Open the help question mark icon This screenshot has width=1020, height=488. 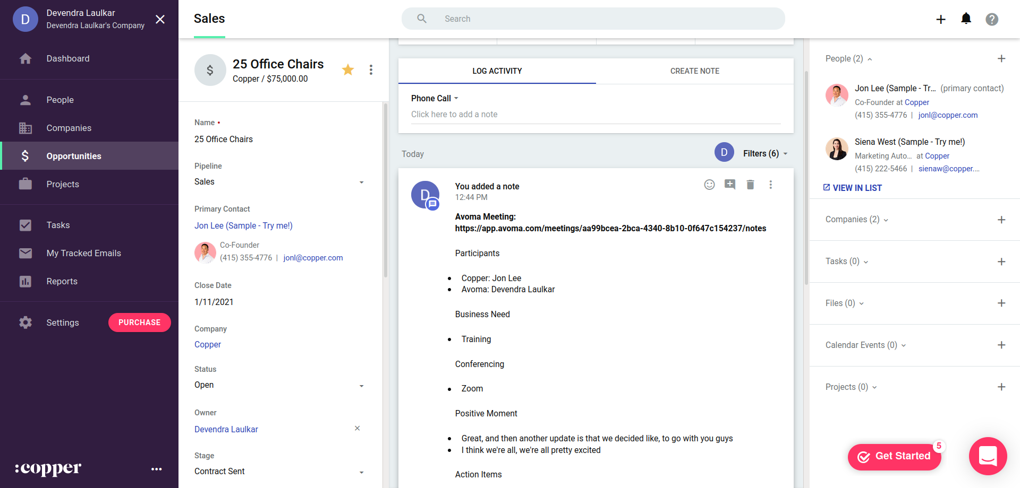coord(992,19)
